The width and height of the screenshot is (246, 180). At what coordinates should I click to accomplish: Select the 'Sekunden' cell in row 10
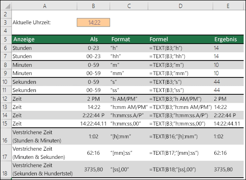pos(45,82)
